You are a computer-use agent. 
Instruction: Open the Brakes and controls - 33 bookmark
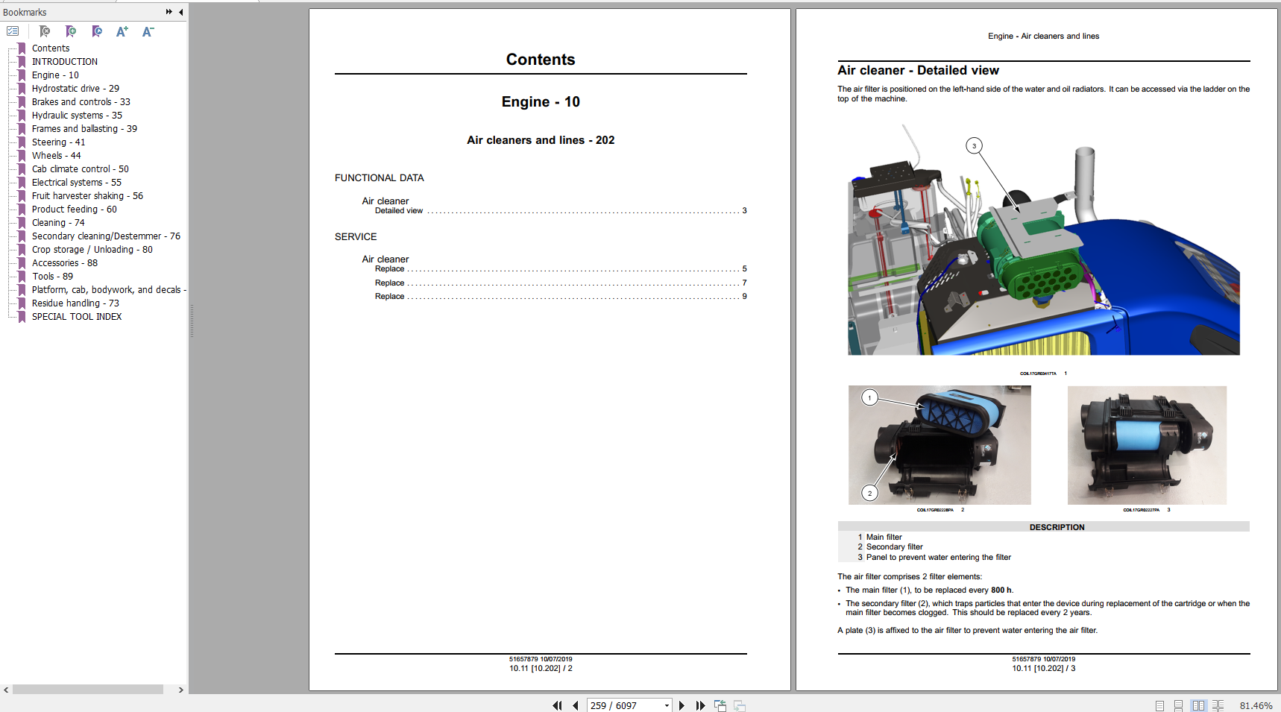[x=81, y=102]
